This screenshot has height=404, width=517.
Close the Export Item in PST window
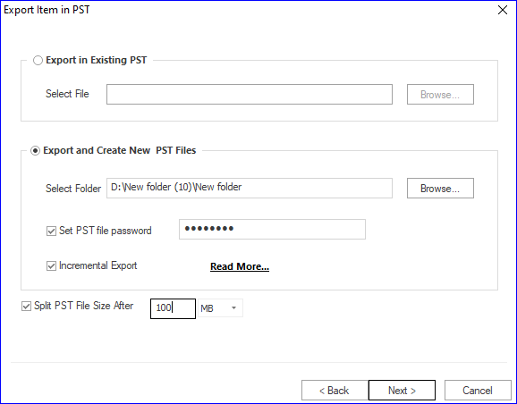tap(503, 10)
